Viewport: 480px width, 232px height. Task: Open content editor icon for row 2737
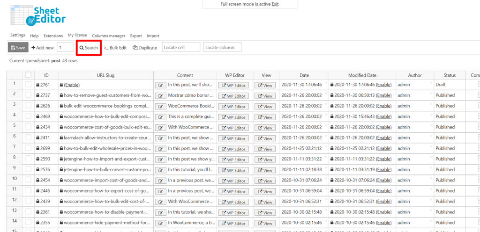coord(160,96)
